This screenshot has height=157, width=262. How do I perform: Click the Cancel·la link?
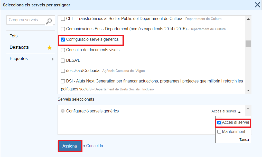[x=95, y=146]
